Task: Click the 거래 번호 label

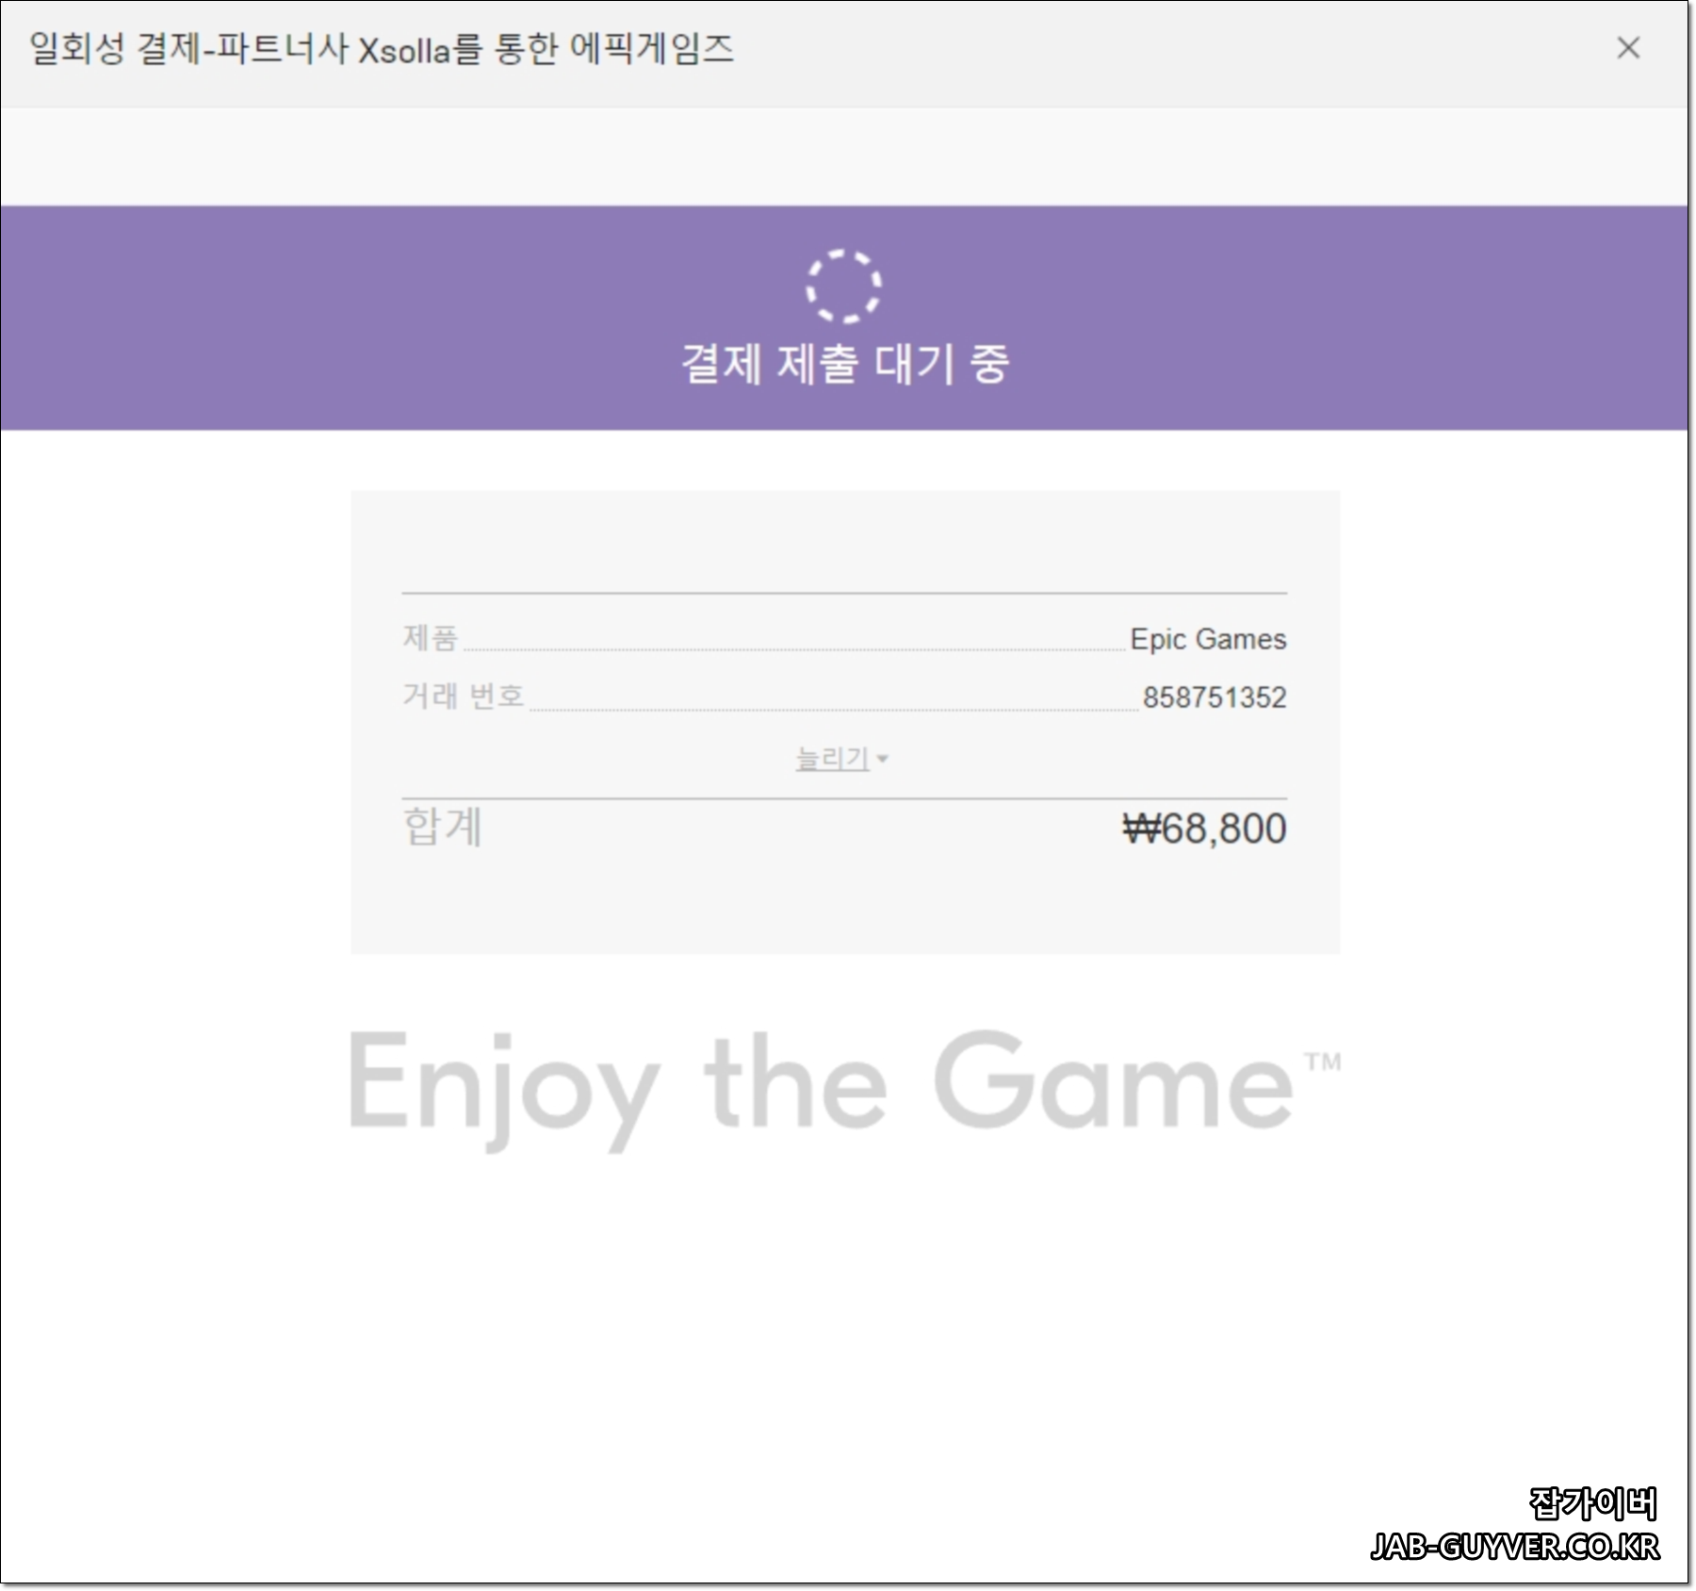Action: [x=464, y=697]
